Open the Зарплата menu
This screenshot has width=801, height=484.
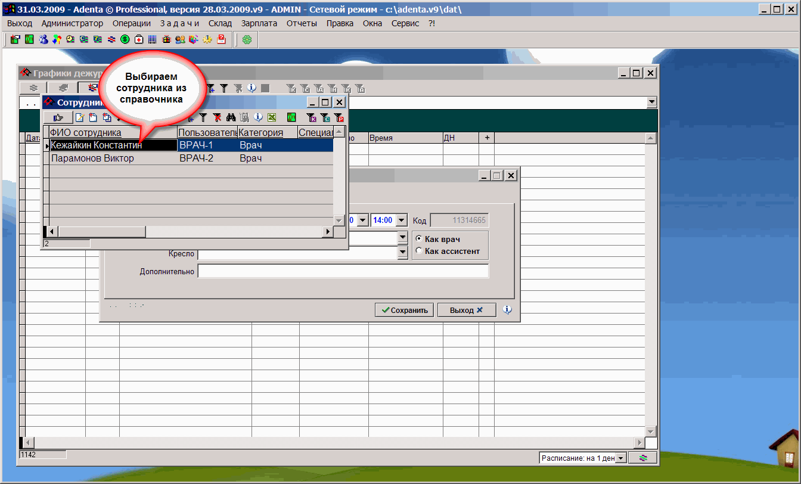pyautogui.click(x=259, y=23)
